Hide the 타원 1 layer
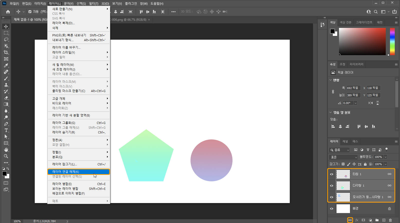400x223 pixels. coord(332,174)
